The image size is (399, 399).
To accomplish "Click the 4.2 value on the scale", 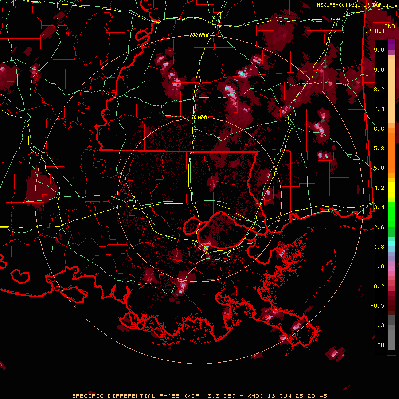I will click(379, 188).
